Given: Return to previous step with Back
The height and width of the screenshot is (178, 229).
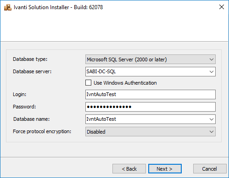Looking at the screenshot, I should [129, 169].
